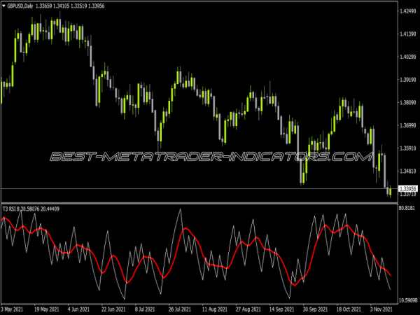Click the 22 Jun 2021 date label

pos(113,309)
